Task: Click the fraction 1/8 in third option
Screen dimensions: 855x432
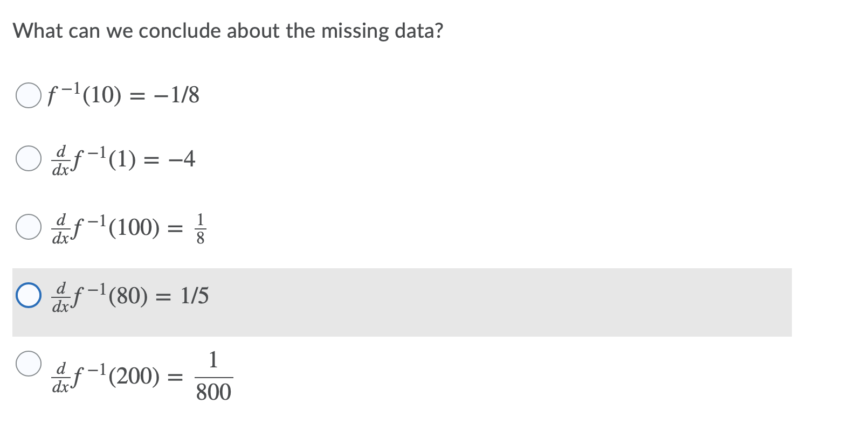Action: click(x=200, y=227)
